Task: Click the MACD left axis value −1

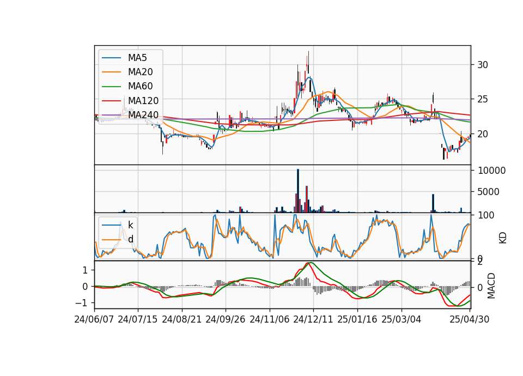Action: [x=82, y=303]
